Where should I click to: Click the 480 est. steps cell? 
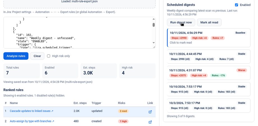(76, 121)
